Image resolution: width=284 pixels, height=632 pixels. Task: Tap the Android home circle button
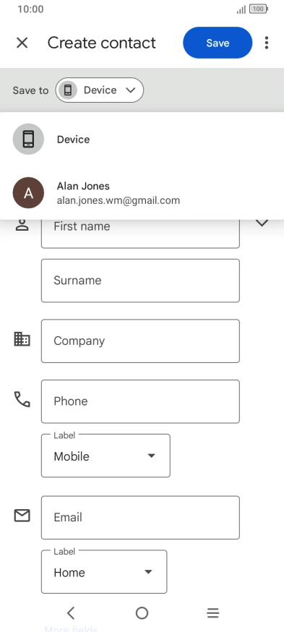click(142, 613)
